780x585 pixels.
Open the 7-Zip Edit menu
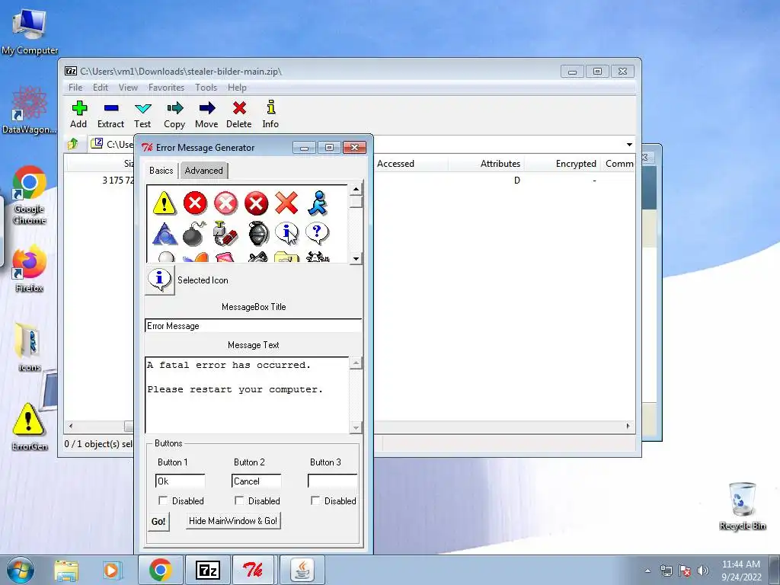coord(101,88)
